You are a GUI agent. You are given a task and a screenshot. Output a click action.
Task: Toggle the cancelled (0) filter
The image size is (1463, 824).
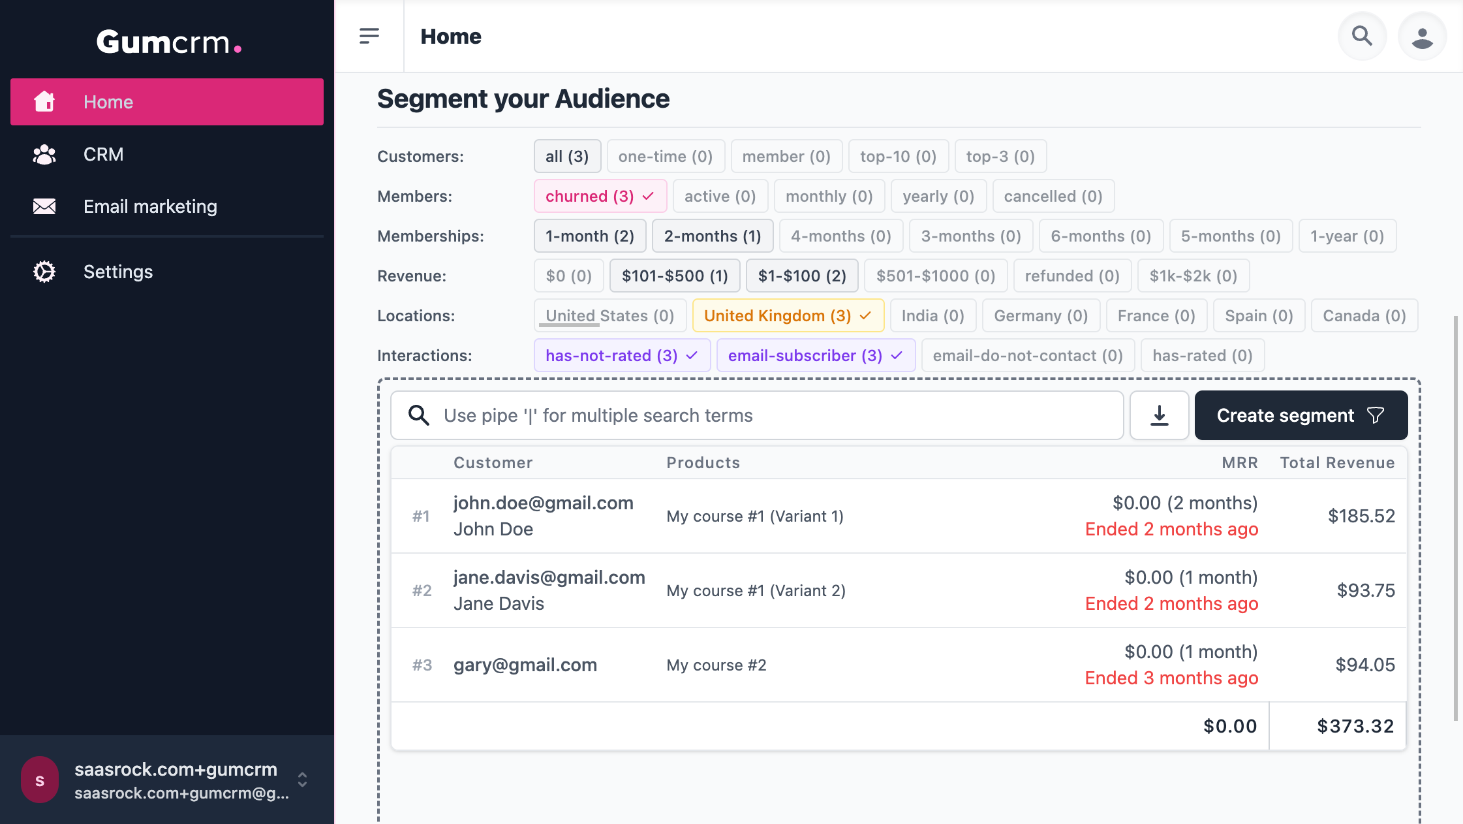(x=1053, y=196)
